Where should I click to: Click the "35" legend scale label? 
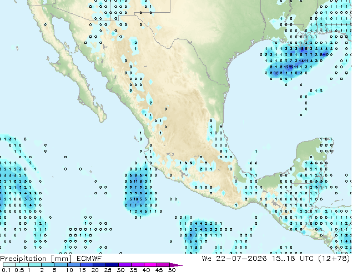point(133,270)
